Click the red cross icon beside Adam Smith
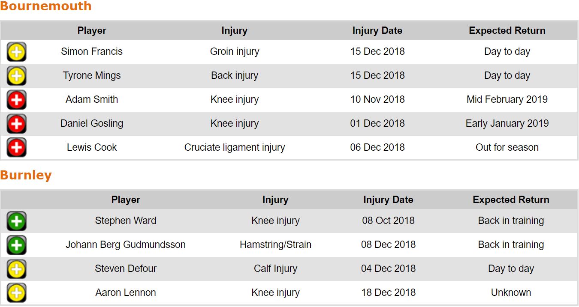 [x=16, y=100]
